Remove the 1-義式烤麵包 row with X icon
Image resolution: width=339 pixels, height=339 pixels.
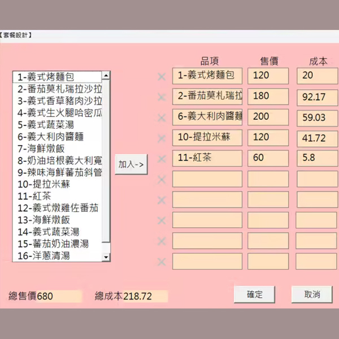pos(162,76)
